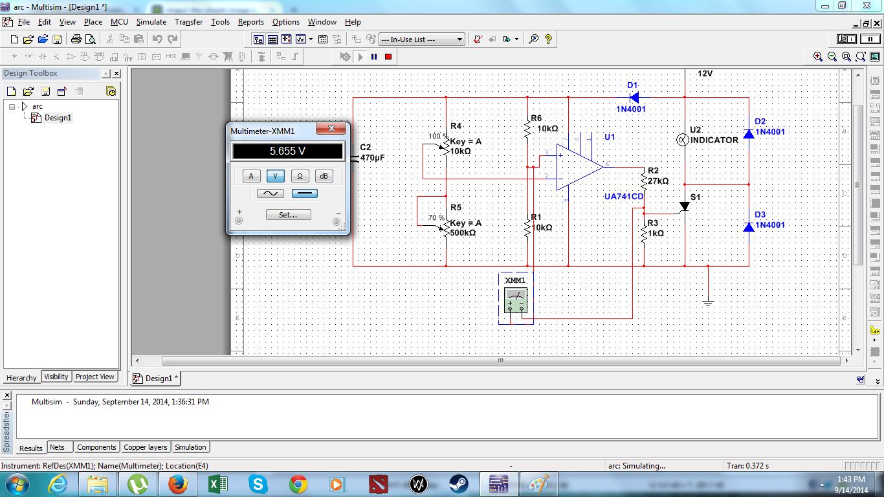
Task: Select voltmeter mode (V) on multimeter
Action: 276,176
